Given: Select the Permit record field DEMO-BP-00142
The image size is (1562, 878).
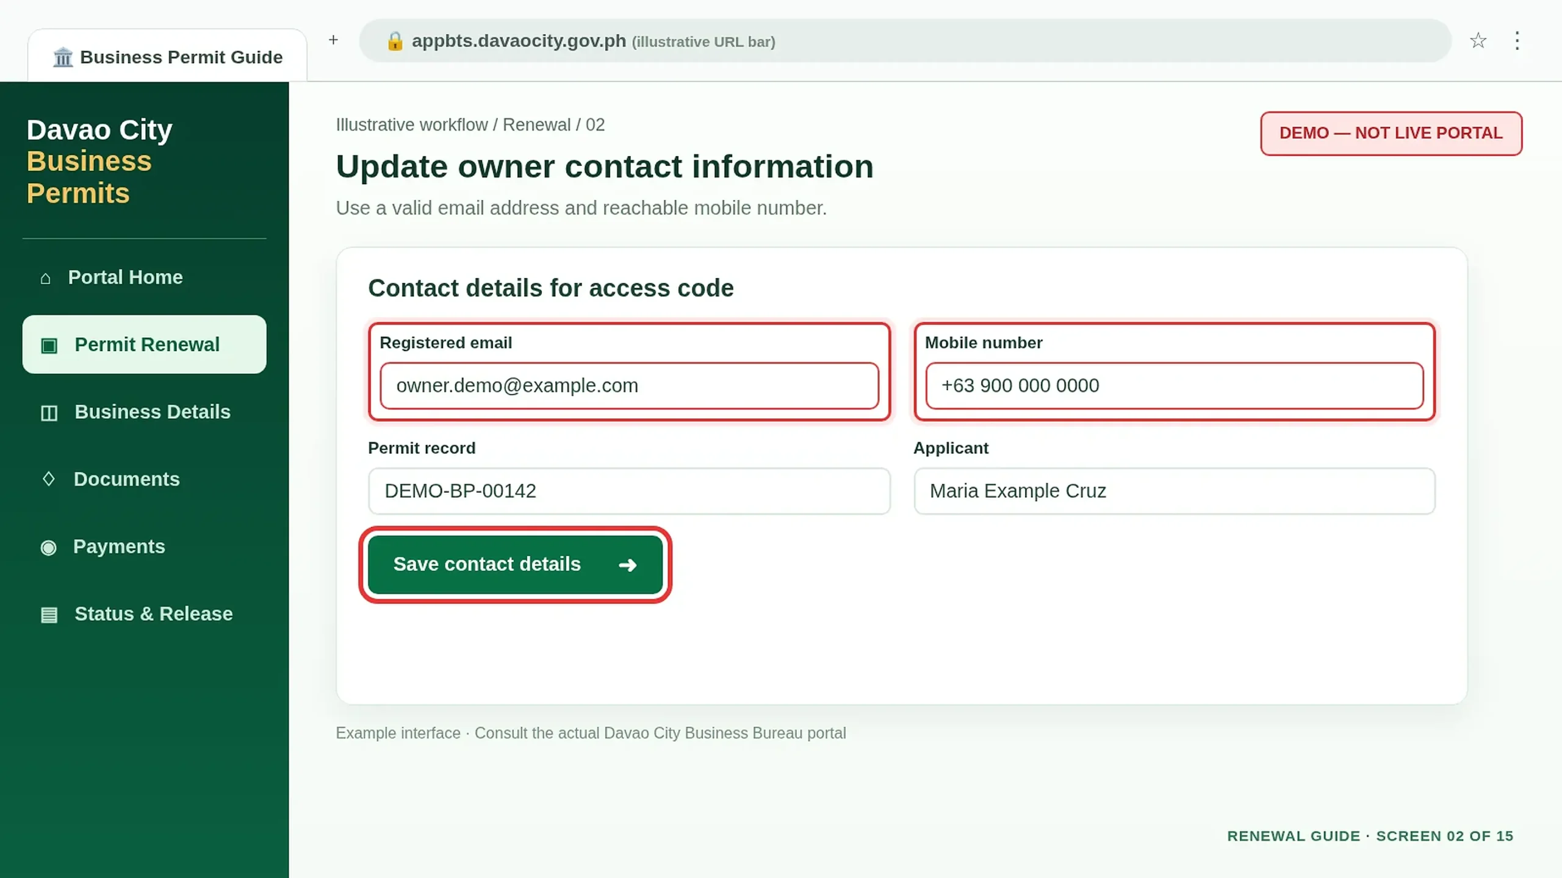Looking at the screenshot, I should click(x=629, y=491).
